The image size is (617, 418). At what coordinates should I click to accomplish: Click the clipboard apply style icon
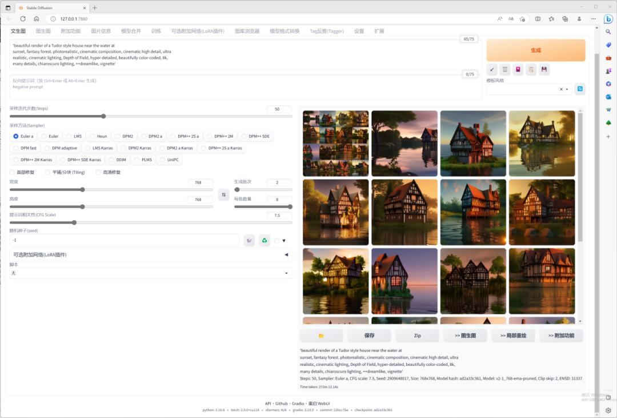pyautogui.click(x=531, y=69)
